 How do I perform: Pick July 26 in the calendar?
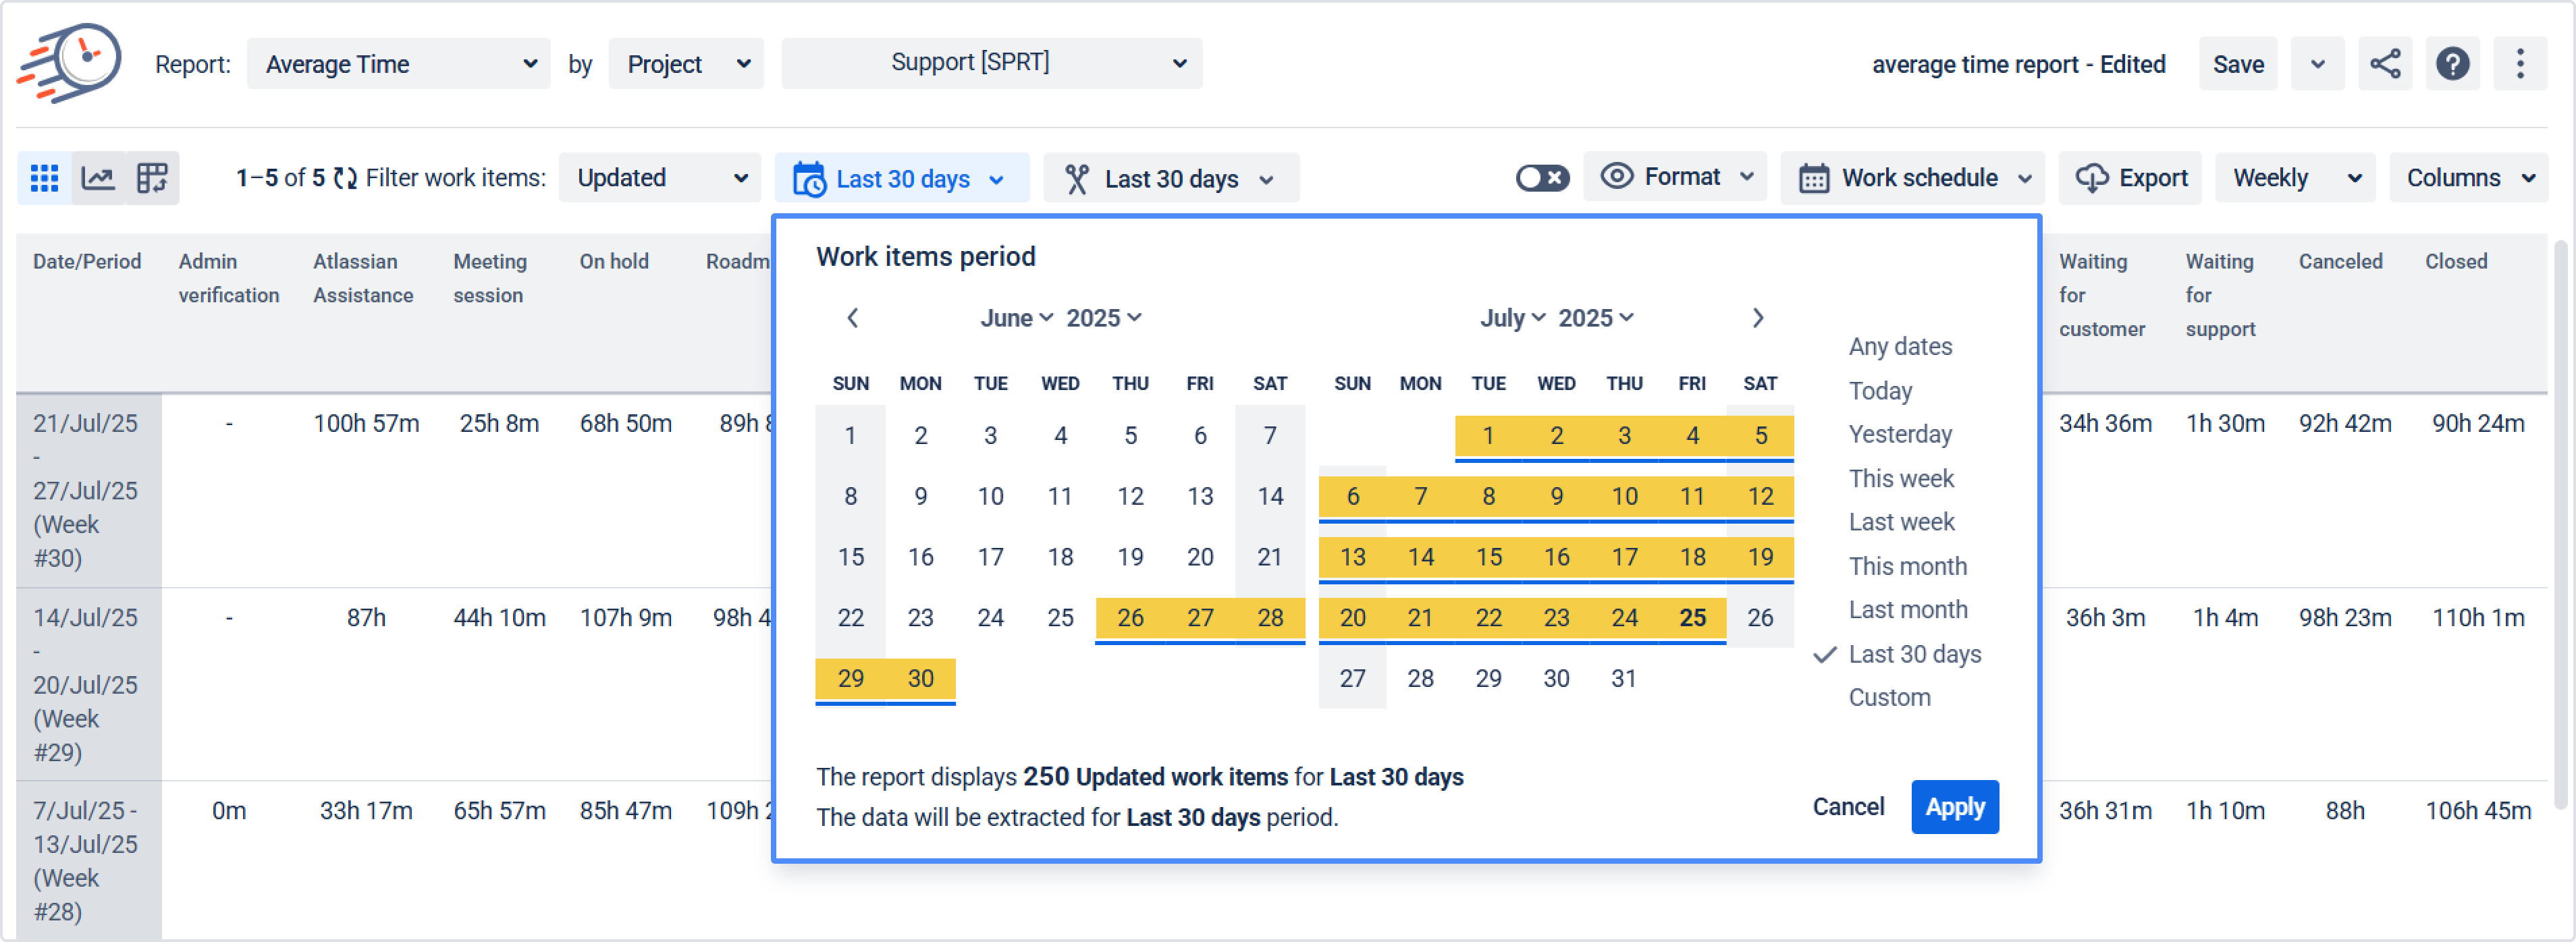pos(1760,618)
